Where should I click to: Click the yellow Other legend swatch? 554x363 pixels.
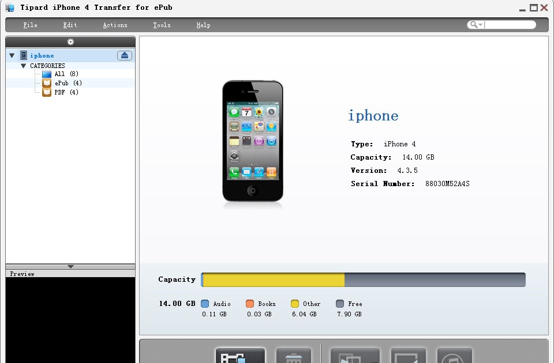coord(295,304)
